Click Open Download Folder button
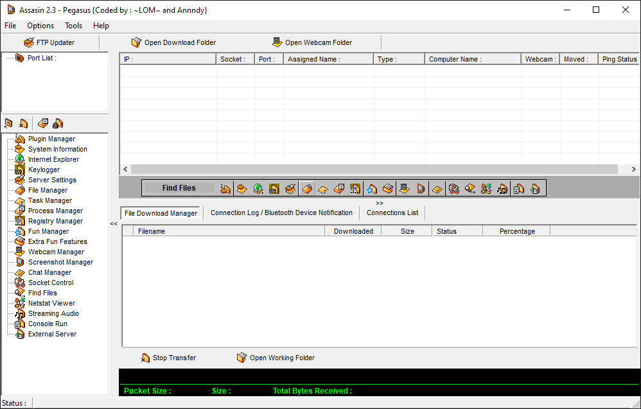The height and width of the screenshot is (409, 641). pos(173,42)
